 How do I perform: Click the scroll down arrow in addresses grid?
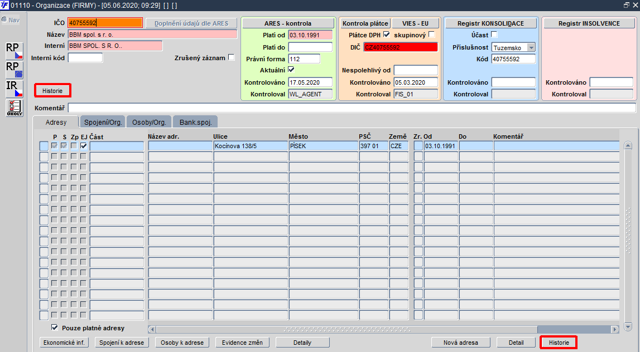coord(628,327)
